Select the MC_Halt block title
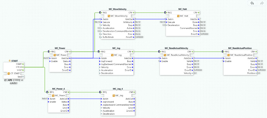Screen dimensions: 267x118 pos(183,9)
